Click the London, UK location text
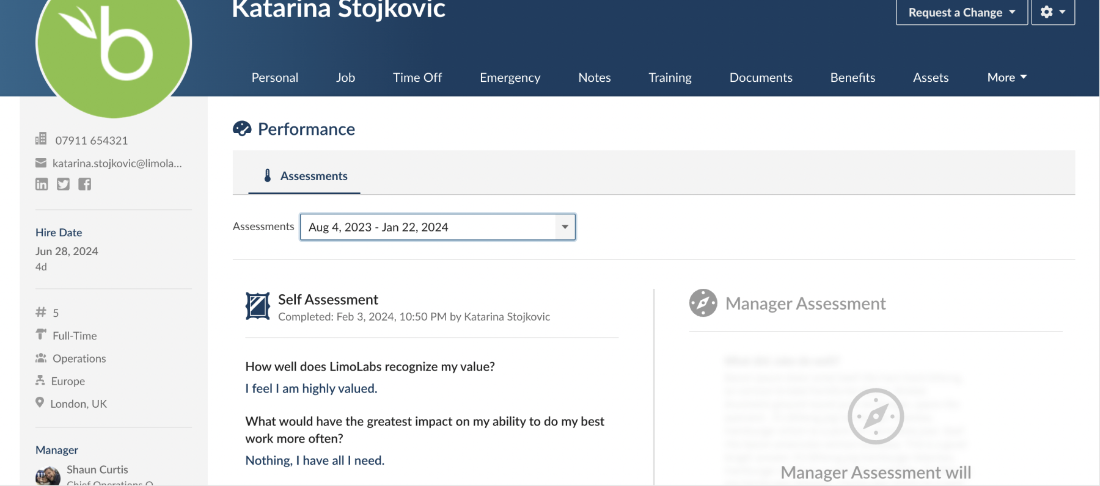The width and height of the screenshot is (1100, 486). (x=78, y=404)
